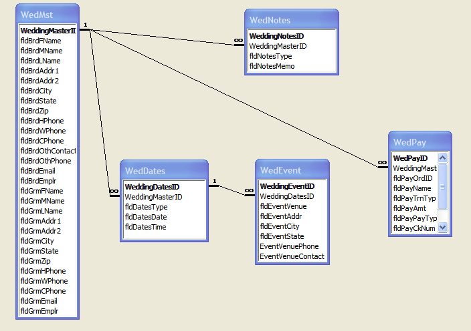The height and width of the screenshot is (331, 471).
Task: Select the WedNotes table title bar
Action: click(x=290, y=20)
